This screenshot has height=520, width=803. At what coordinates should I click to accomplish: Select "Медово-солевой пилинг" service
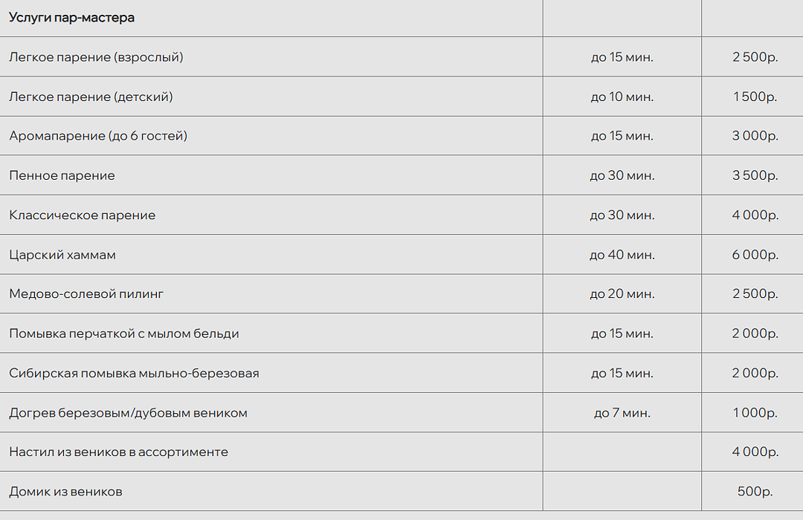(x=86, y=294)
